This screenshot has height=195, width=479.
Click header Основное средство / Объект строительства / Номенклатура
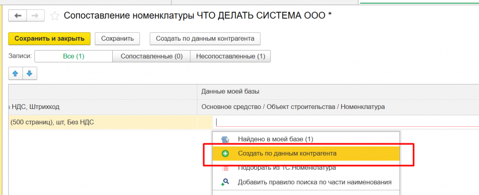tap(338, 107)
